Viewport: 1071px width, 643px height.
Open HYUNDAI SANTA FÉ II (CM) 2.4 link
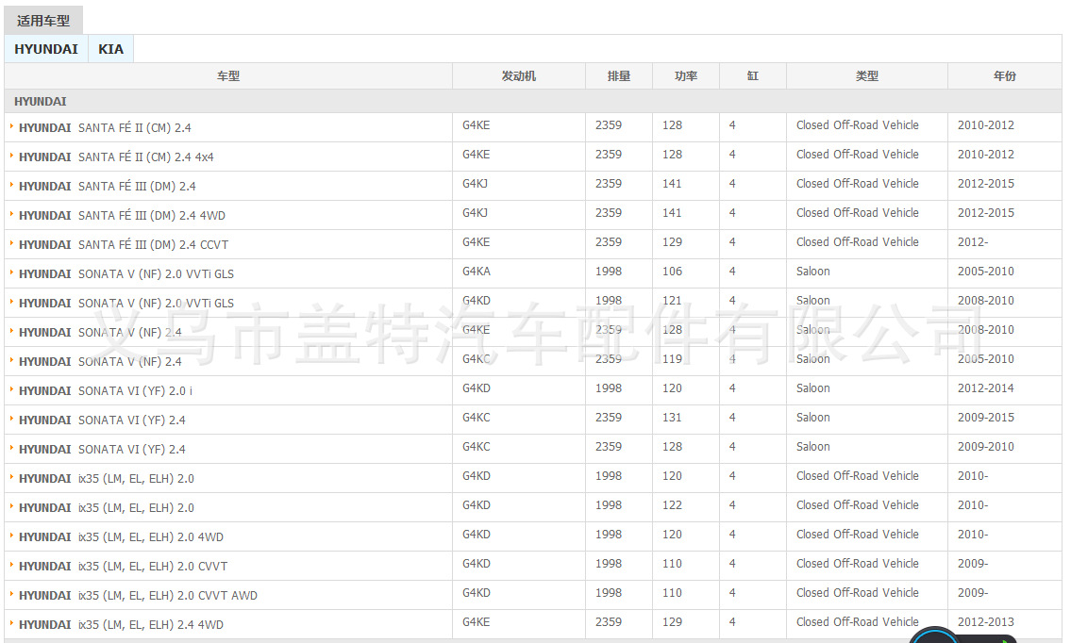point(105,127)
